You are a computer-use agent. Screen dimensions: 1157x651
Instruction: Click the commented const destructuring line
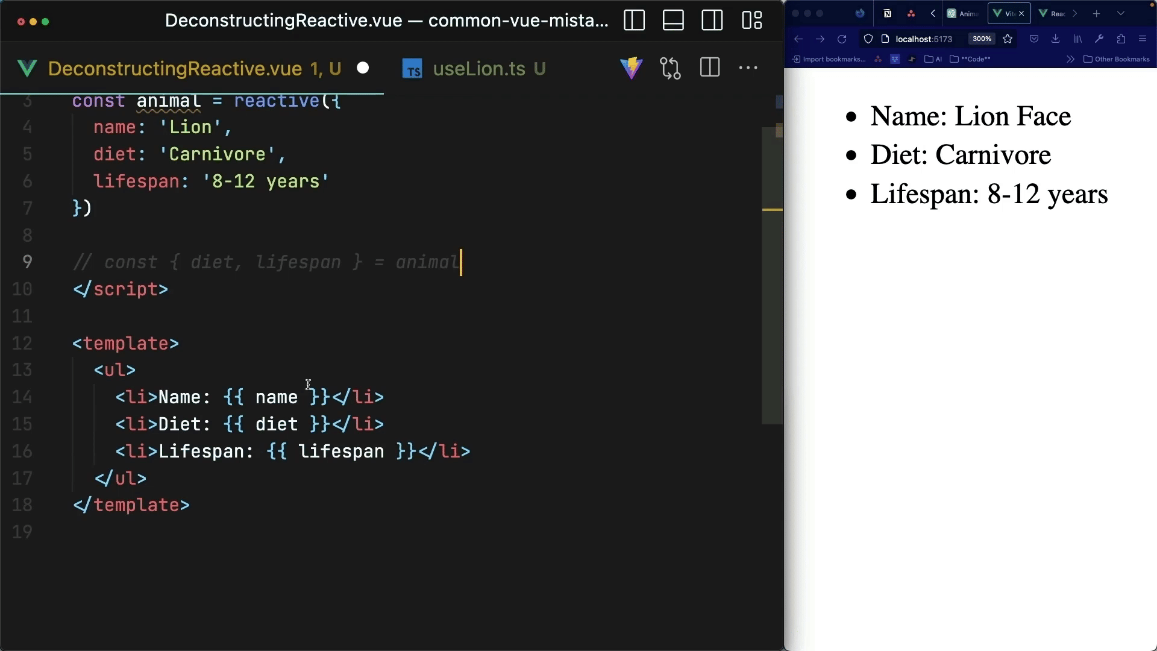click(266, 262)
